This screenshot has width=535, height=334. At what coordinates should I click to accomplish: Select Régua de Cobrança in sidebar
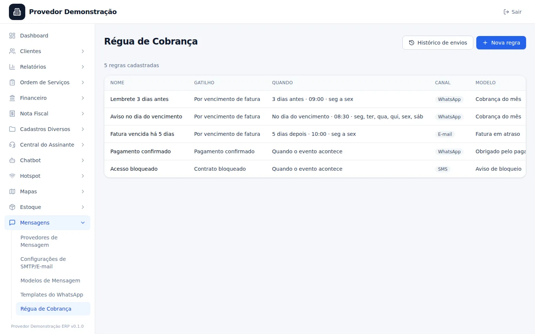coord(53,309)
